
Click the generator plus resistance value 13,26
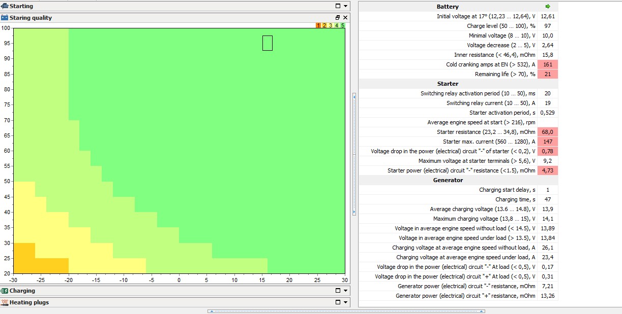point(548,296)
